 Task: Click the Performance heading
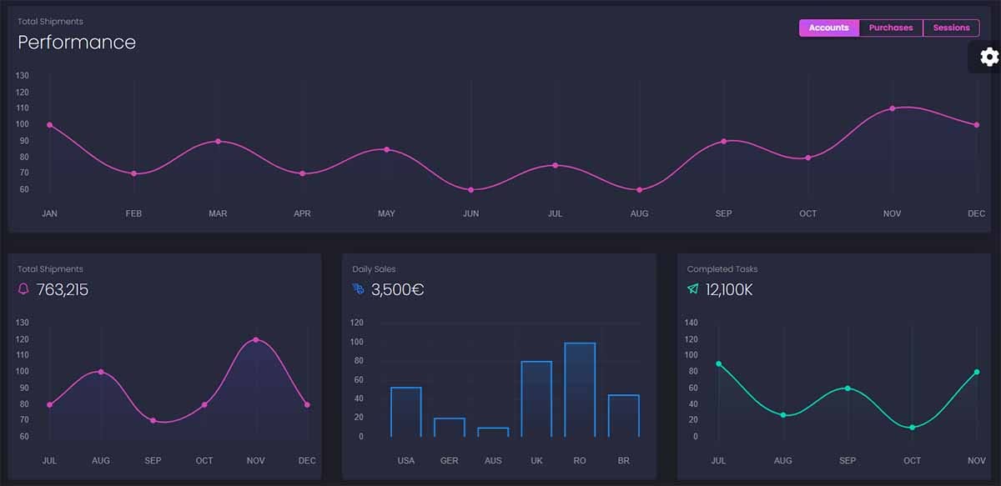(77, 42)
